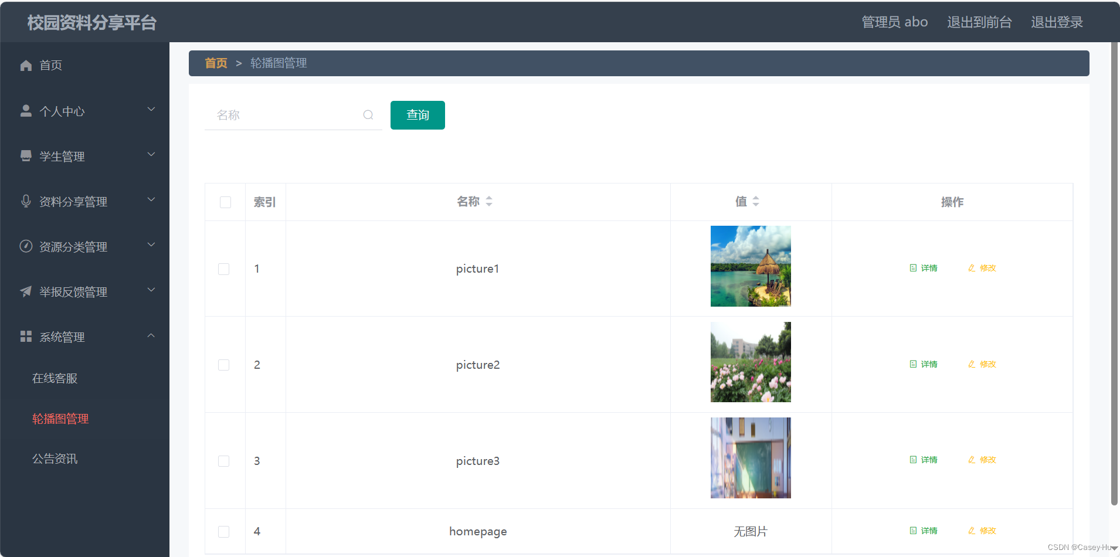Screen dimensions: 1120x557
Task: Click the 个人中心 menu label
Action: [62, 111]
